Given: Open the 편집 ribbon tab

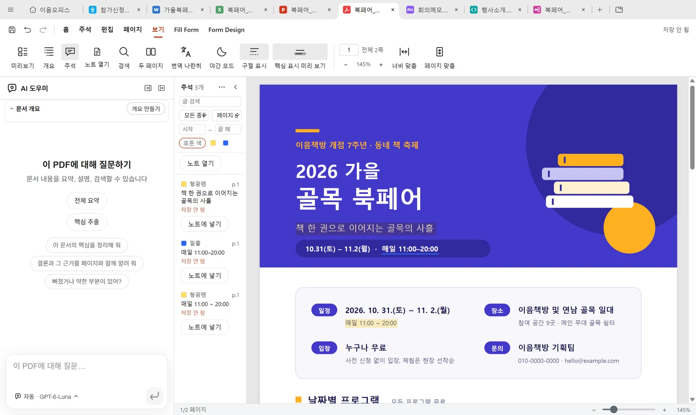Looking at the screenshot, I should (x=107, y=30).
